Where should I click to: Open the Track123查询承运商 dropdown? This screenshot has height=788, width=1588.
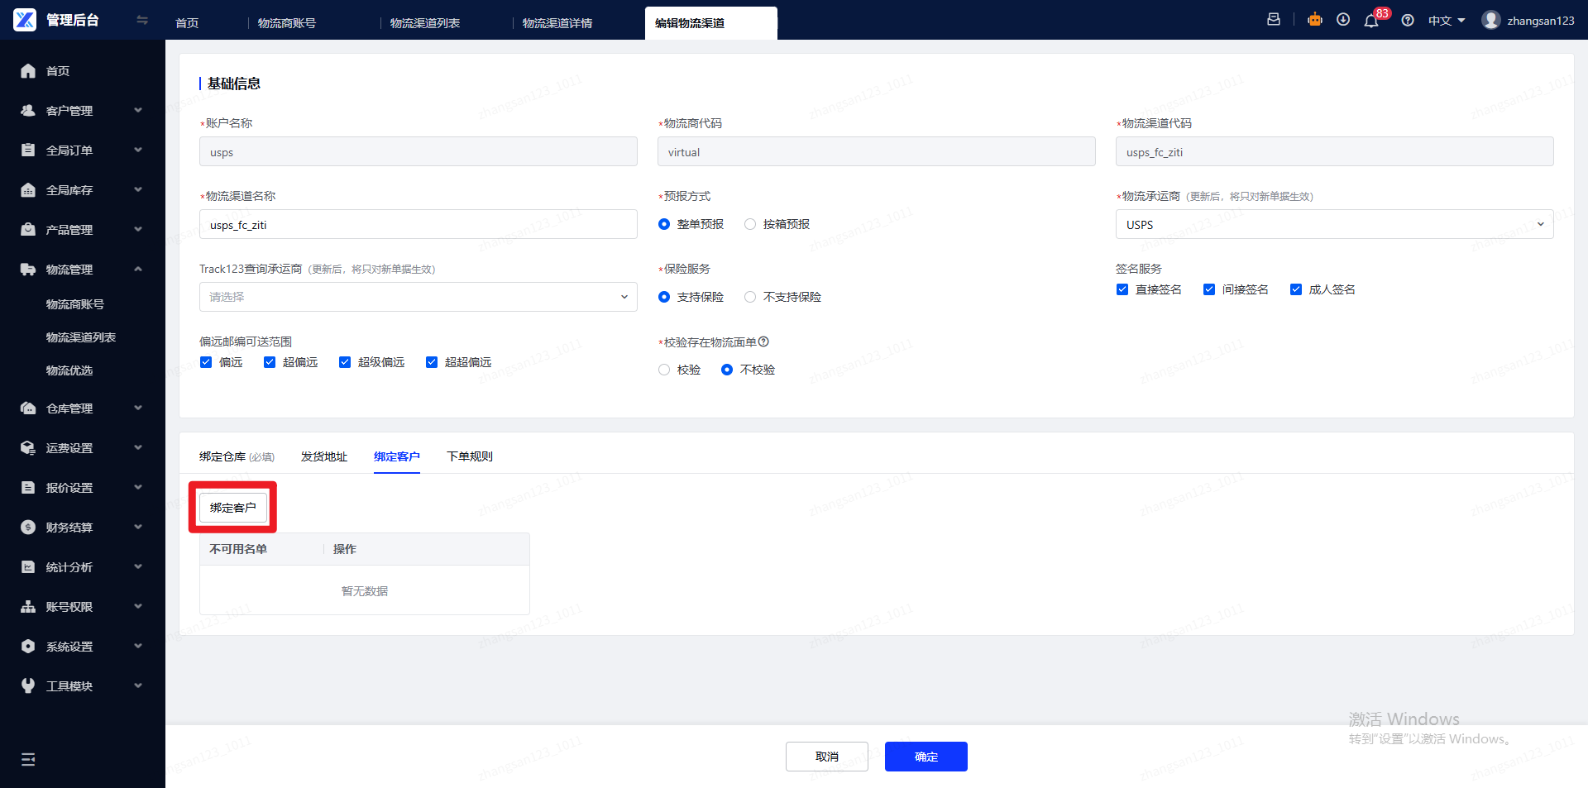point(418,297)
